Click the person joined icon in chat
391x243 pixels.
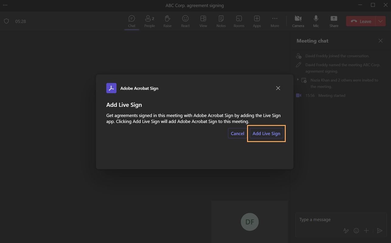[x=299, y=56]
